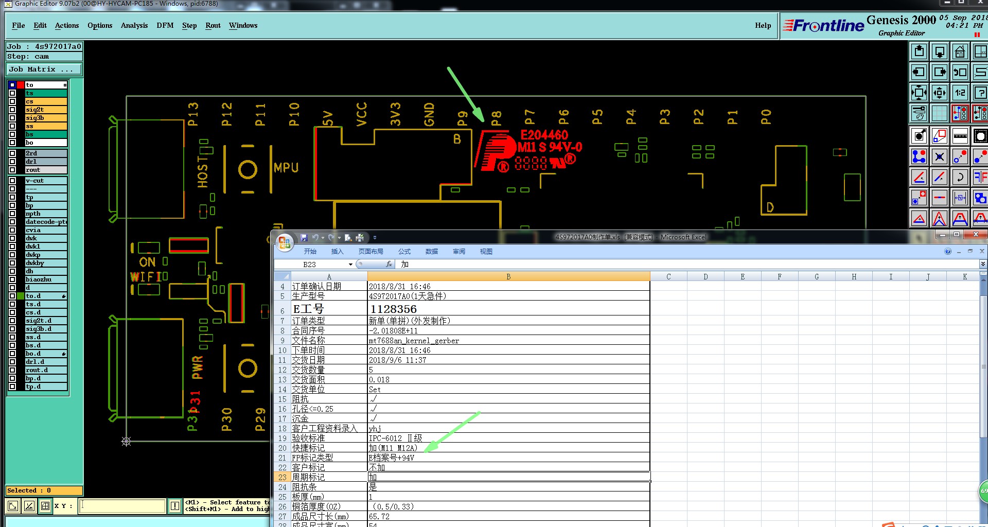Toggle the grid display icon
The width and height of the screenshot is (988, 527).
pos(940,113)
